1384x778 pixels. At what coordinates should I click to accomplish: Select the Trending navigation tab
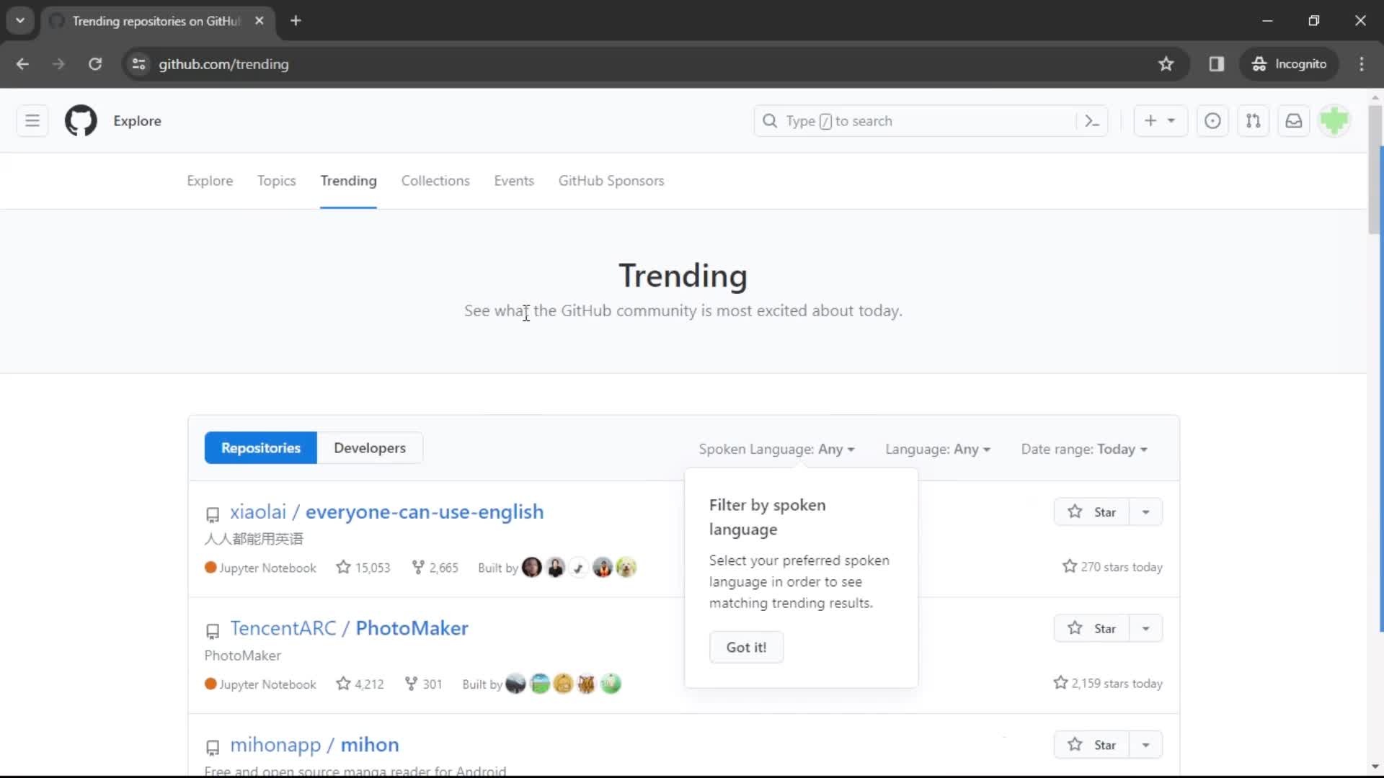(348, 181)
